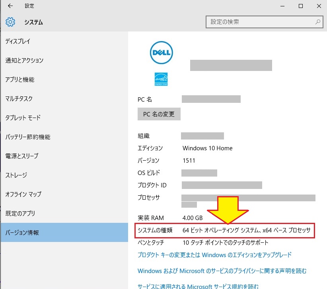Open the ストレージ settings page

coord(16,175)
